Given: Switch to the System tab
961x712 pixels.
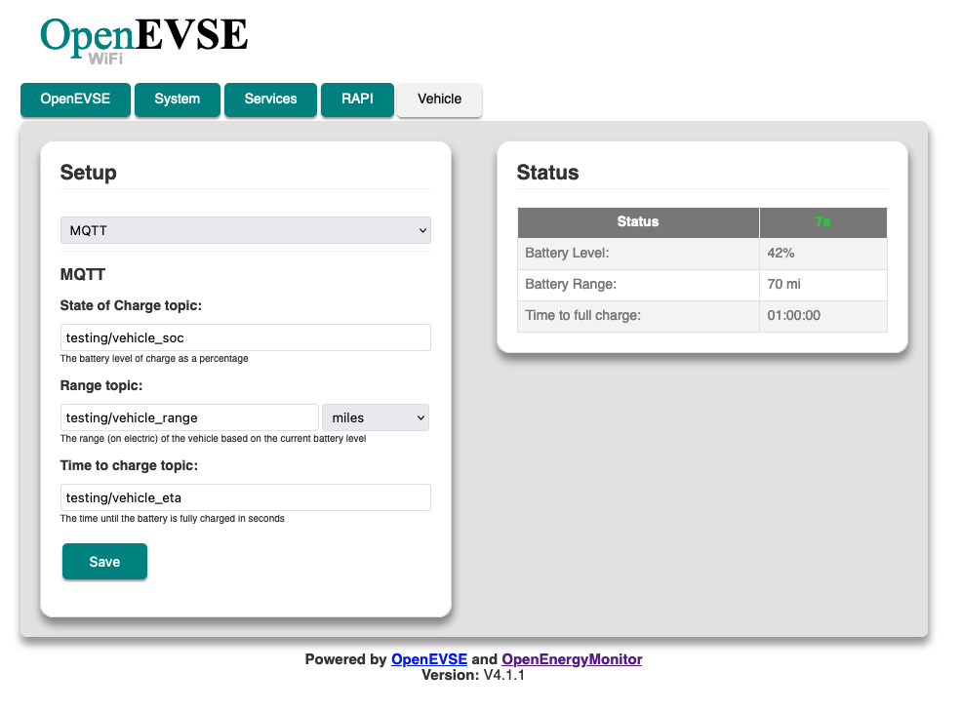Looking at the screenshot, I should coord(177,99).
